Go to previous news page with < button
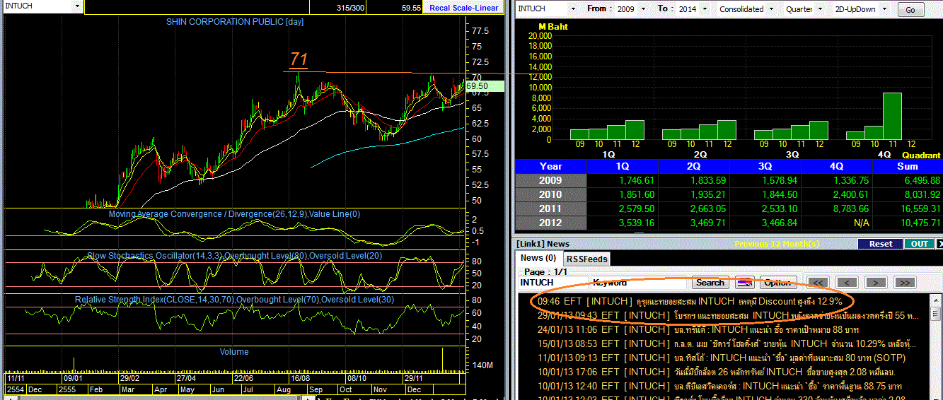The image size is (943, 400). pyautogui.click(x=847, y=283)
